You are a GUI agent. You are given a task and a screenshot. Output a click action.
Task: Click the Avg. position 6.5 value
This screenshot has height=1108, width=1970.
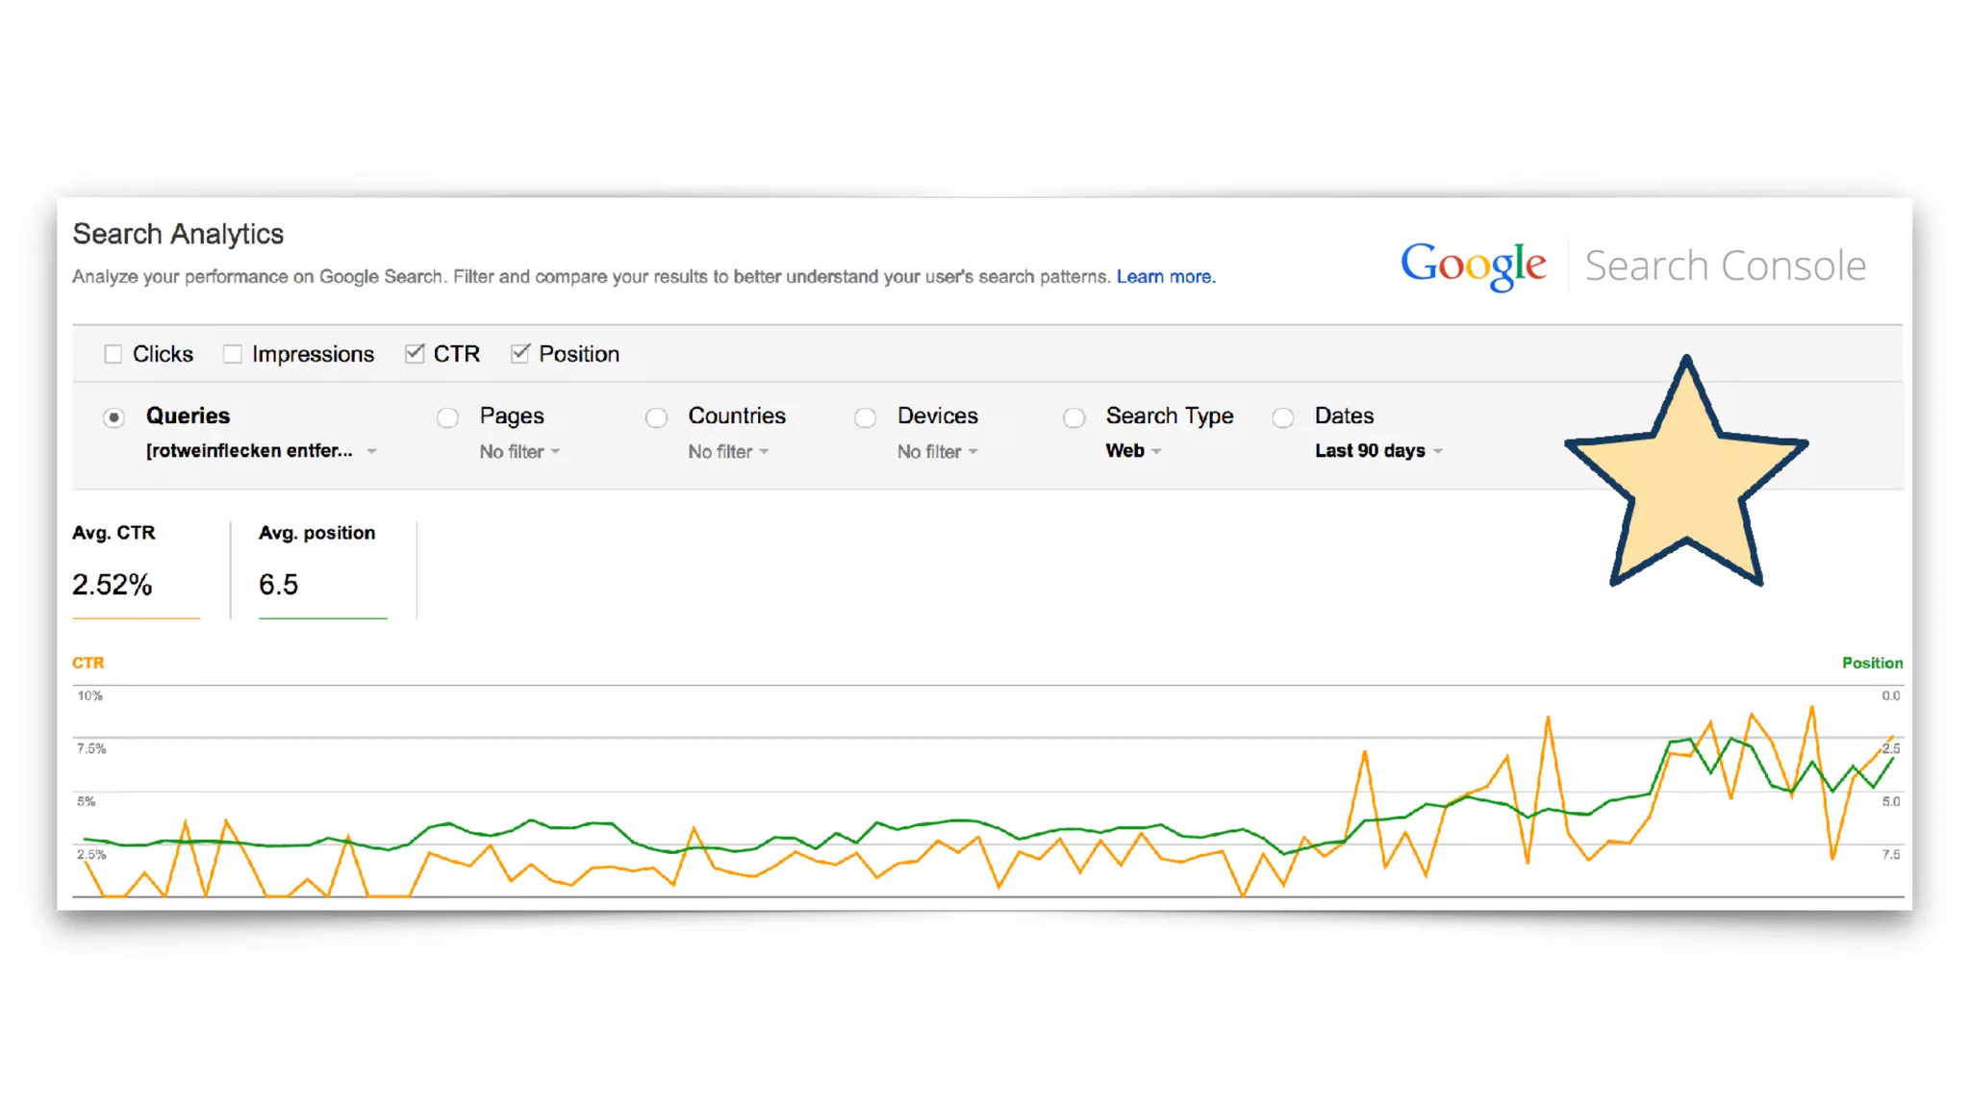pyautogui.click(x=279, y=585)
